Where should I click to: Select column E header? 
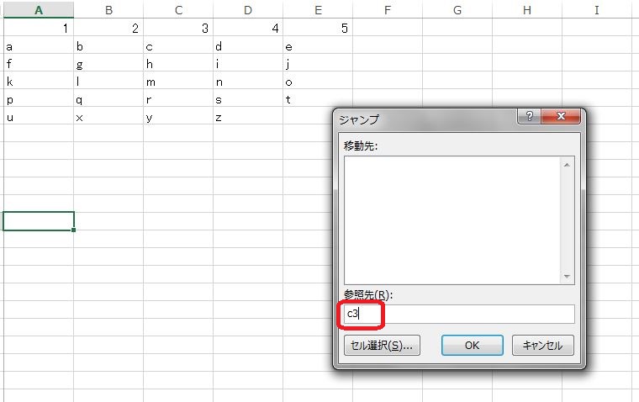coord(317,10)
